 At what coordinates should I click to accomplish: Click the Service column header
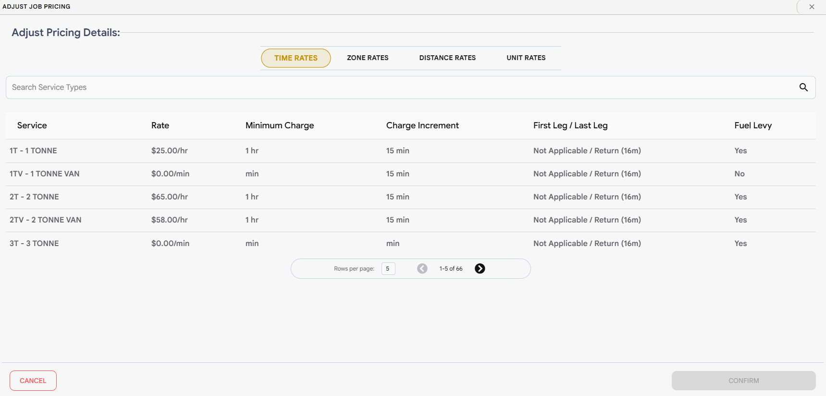click(x=32, y=125)
